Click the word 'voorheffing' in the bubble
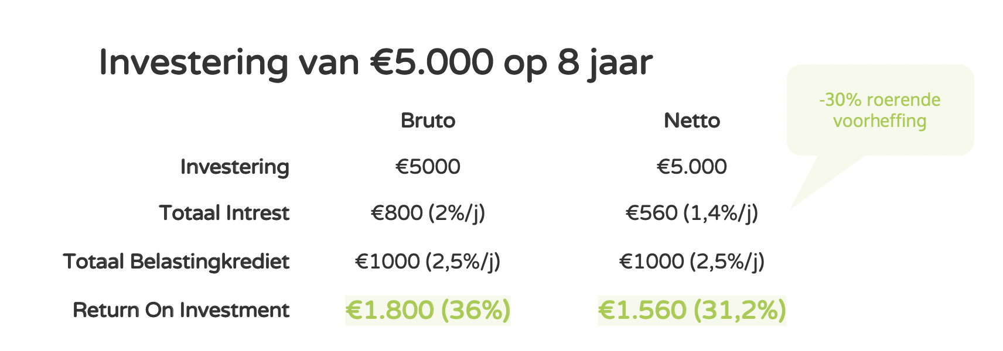Viewport: 1003px width, 351px height. pyautogui.click(x=879, y=121)
